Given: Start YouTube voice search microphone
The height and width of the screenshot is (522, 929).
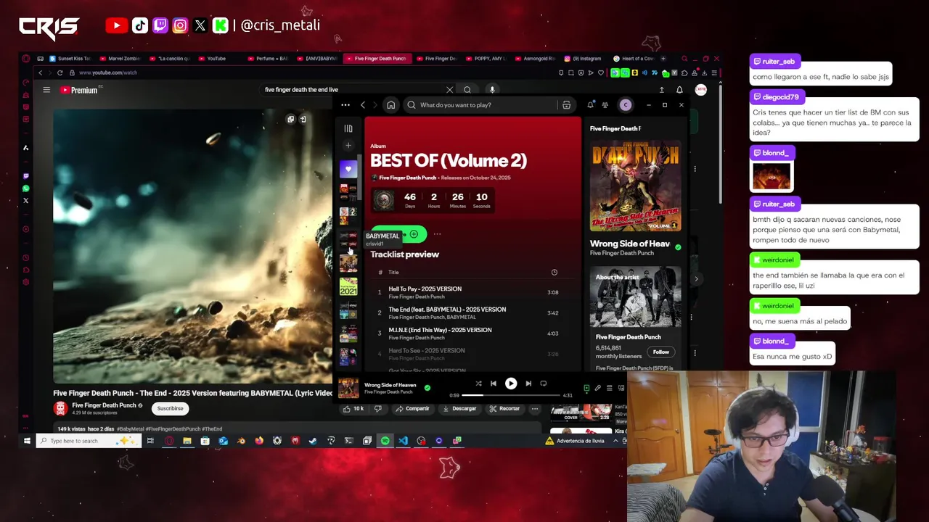Looking at the screenshot, I should point(492,90).
